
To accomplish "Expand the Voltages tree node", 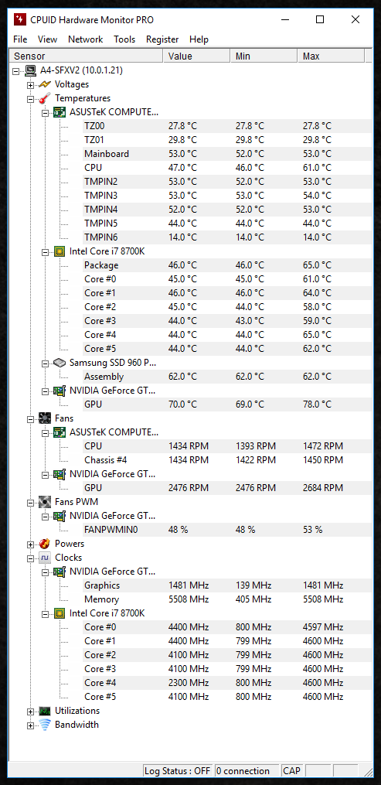I will coord(31,84).
